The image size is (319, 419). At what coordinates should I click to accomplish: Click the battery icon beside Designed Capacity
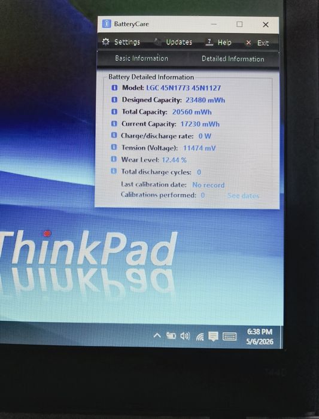(x=114, y=100)
